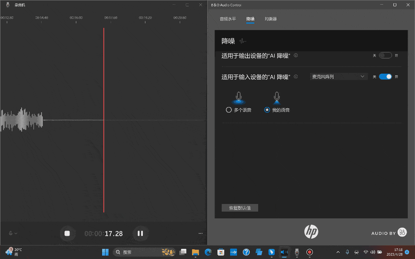Click the 多个语音 microphone icon

pos(239,97)
